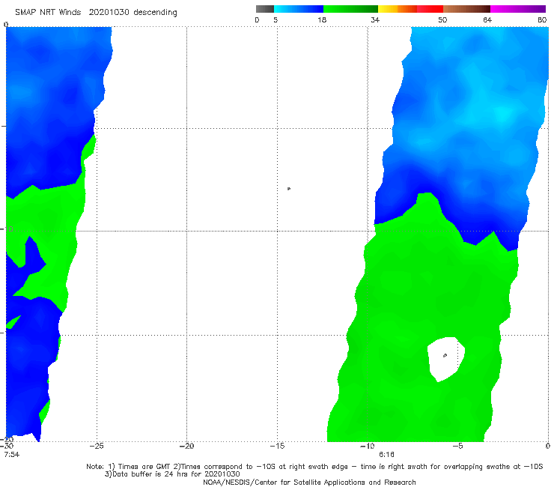This screenshot has height=487, width=554.
Task: Click the magenta 64-80 color bar segment
Action: pyautogui.click(x=518, y=9)
